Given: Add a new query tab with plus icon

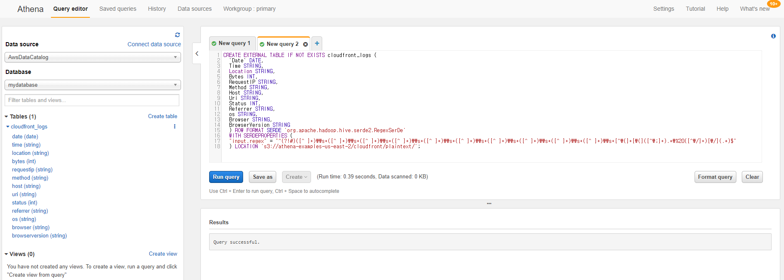Looking at the screenshot, I should click(x=317, y=43).
